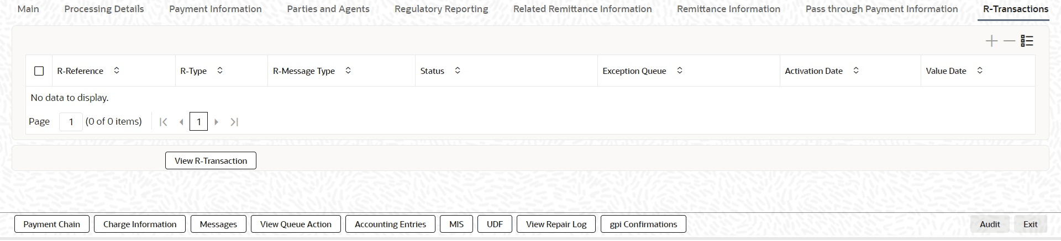The width and height of the screenshot is (1061, 241).
Task: Sort the Status column
Action: click(x=458, y=71)
